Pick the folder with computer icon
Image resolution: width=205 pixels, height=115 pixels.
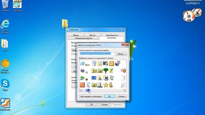[106, 78]
